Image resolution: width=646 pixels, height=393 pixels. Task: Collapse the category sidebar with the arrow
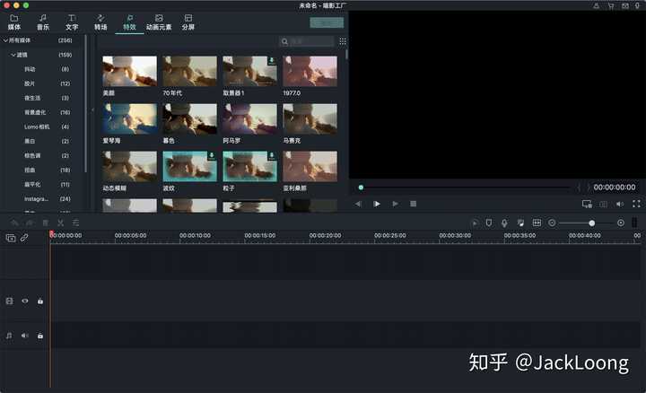click(92, 110)
